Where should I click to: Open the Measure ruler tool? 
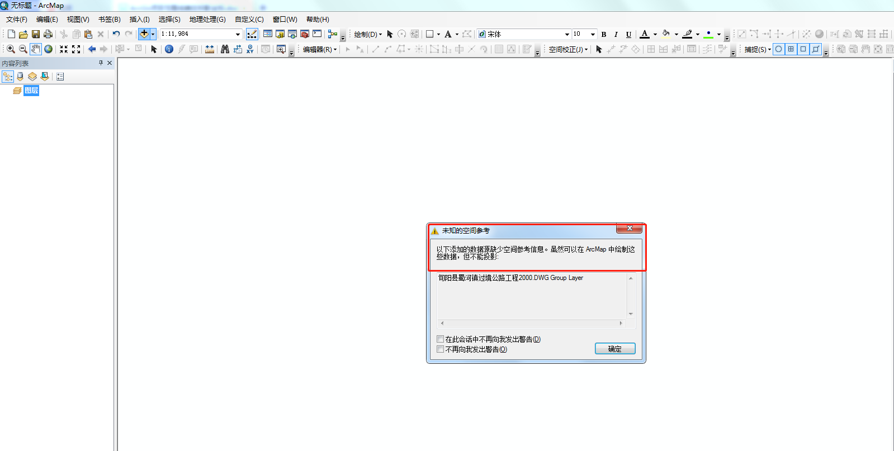click(210, 49)
